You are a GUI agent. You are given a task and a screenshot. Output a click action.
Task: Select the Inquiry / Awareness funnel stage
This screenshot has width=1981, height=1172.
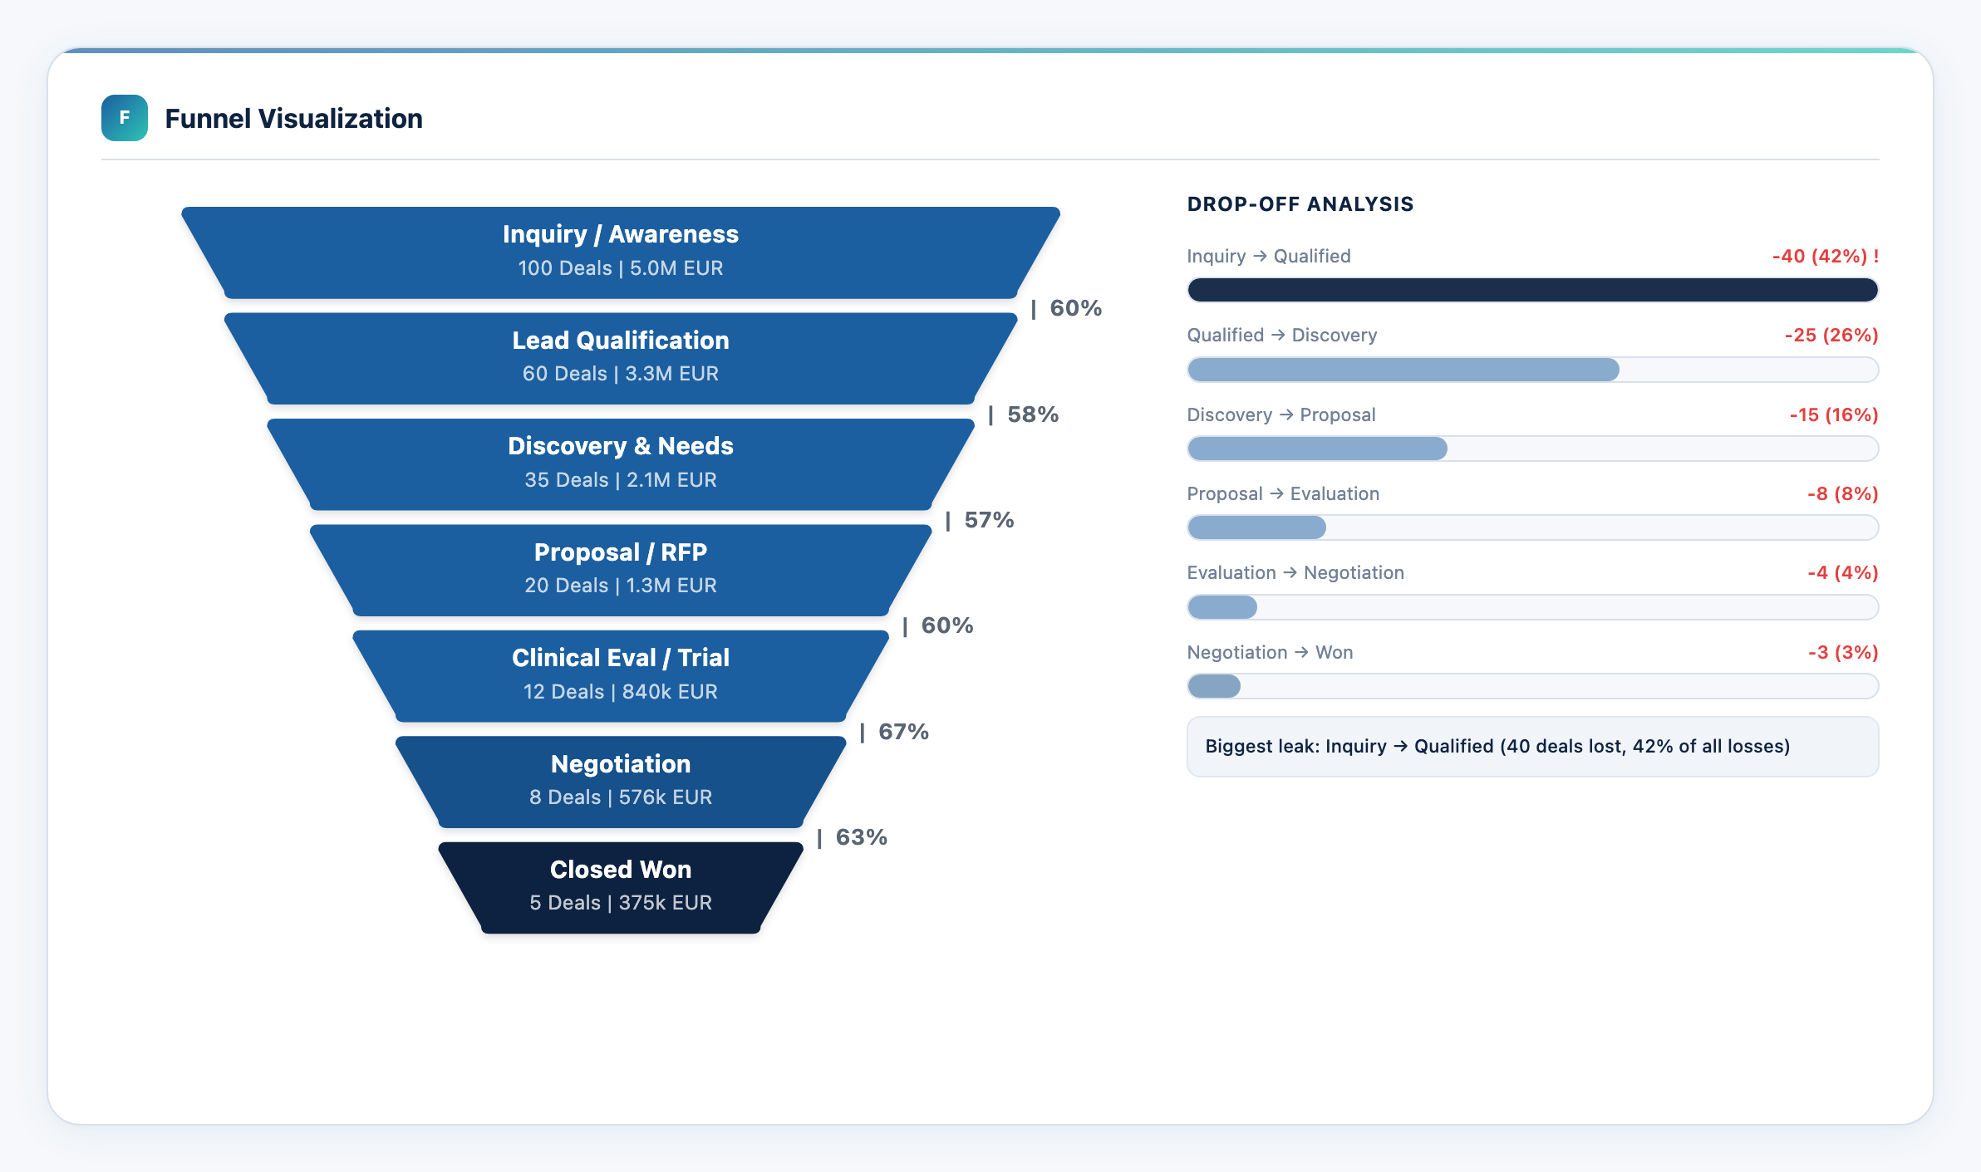(x=621, y=253)
